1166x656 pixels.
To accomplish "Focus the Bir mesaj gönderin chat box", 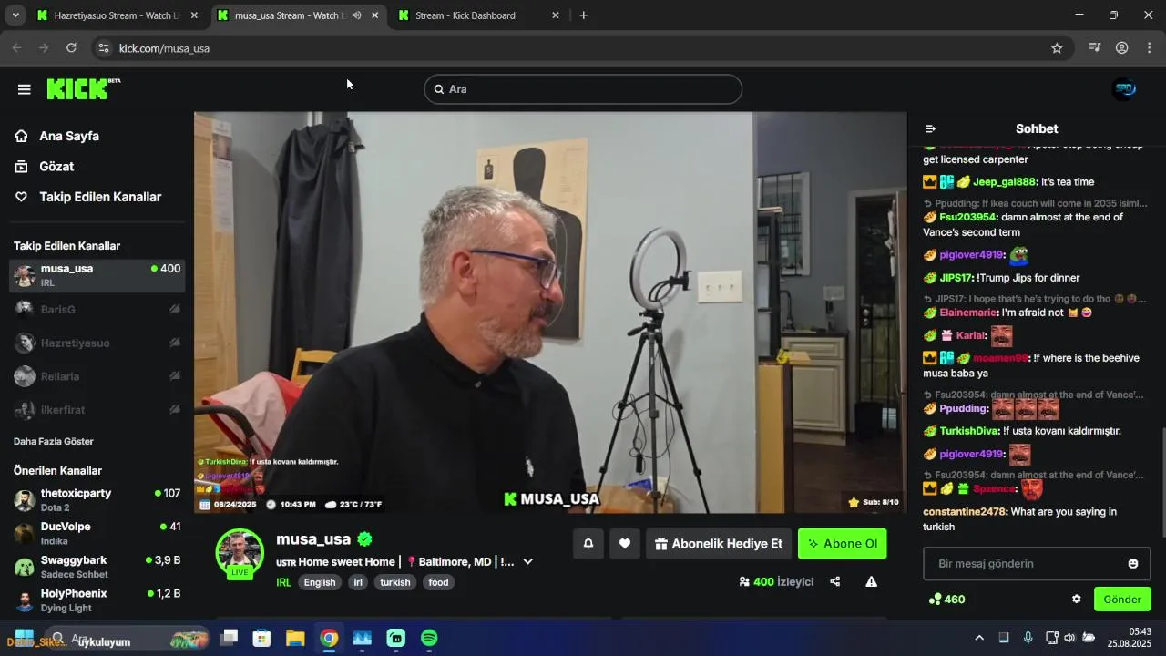I will [x=1037, y=564].
